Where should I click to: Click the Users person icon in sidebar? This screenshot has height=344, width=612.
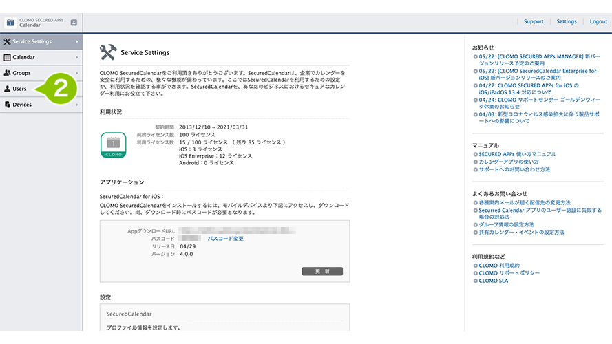7,89
